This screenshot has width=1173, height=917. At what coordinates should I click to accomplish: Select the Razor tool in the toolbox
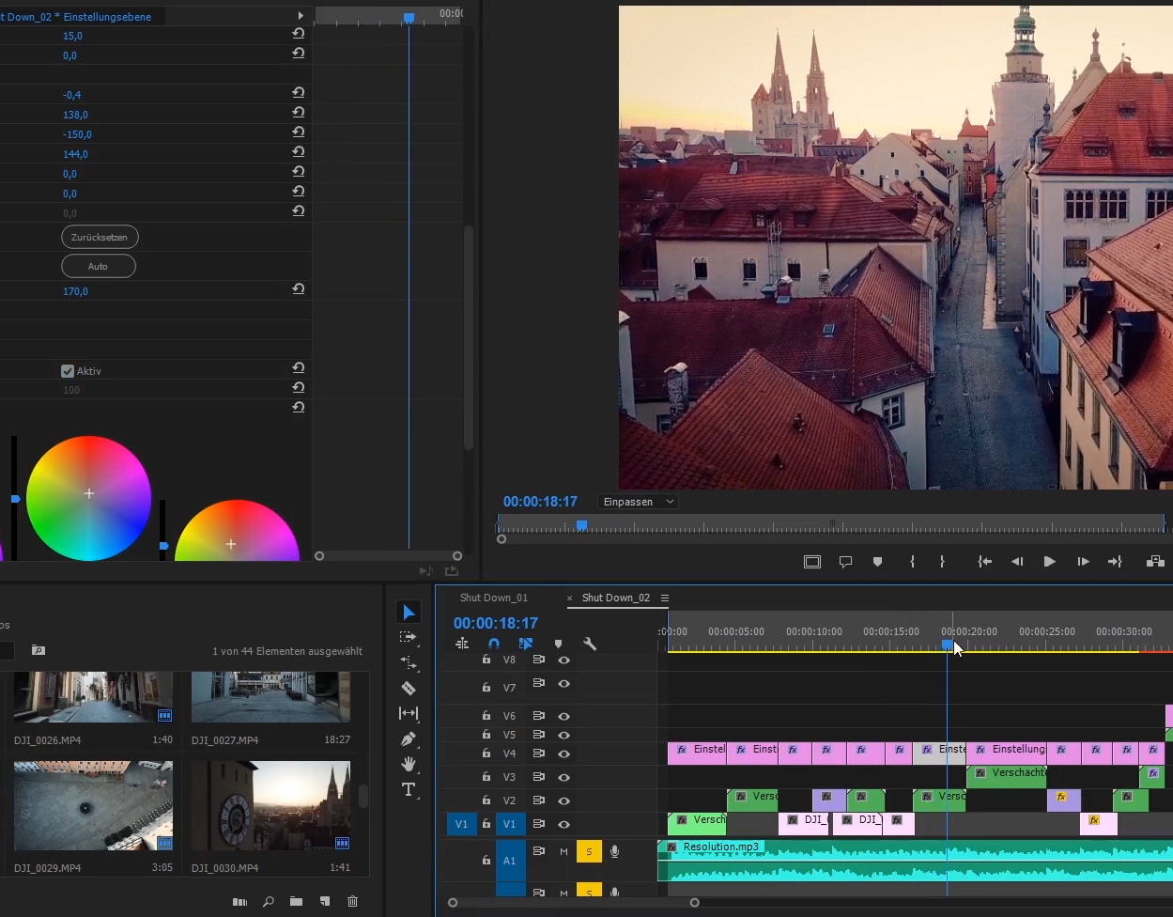coord(409,689)
